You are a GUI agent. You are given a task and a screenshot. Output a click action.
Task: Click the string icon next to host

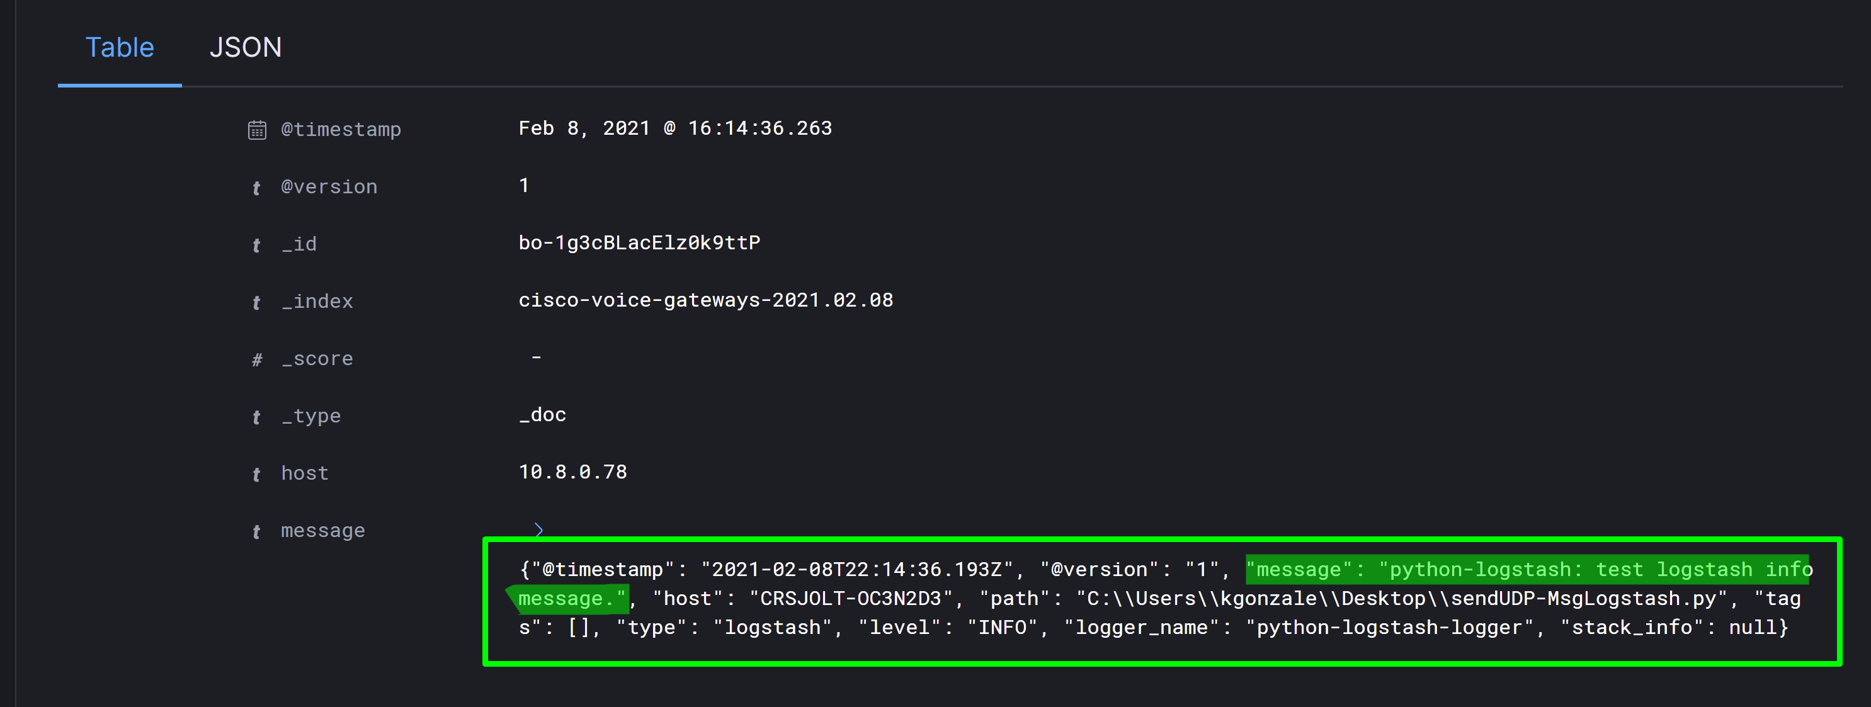click(257, 474)
